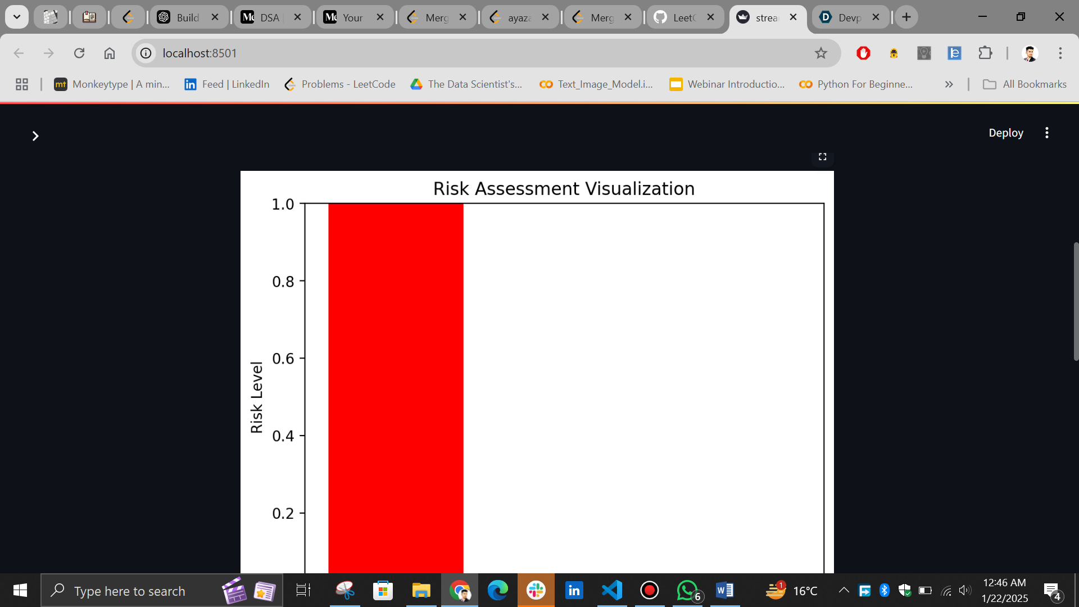Screen dimensions: 1079x607
Task: Click the page vertical scrollbar thumb
Action: 1076,301
